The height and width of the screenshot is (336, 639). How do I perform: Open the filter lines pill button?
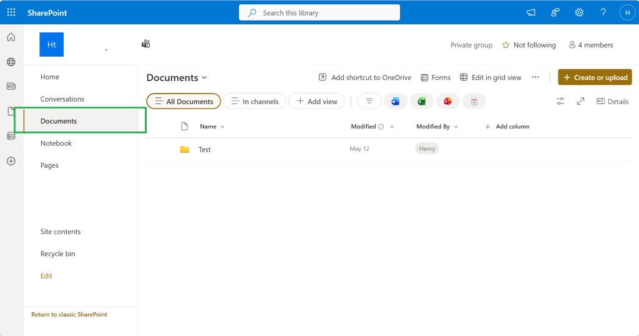pyautogui.click(x=369, y=101)
